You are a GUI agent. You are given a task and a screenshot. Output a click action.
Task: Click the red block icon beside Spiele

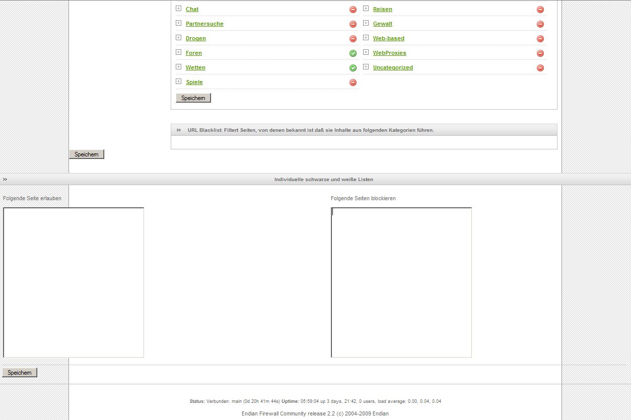tap(353, 82)
